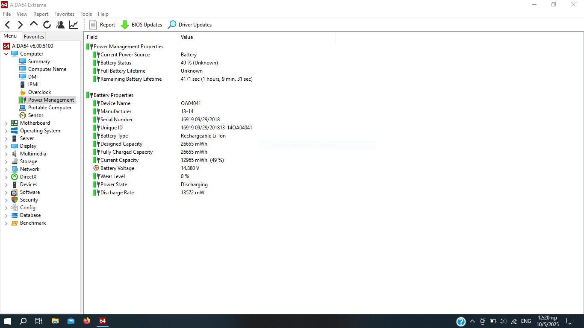Open Firefox from taskbar
The height and width of the screenshot is (328, 584).
click(x=87, y=321)
